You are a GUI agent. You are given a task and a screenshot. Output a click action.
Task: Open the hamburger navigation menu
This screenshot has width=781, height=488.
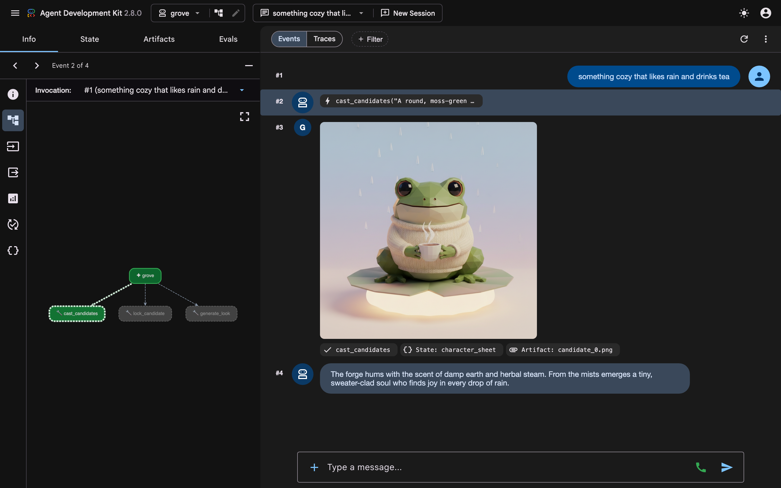click(15, 13)
